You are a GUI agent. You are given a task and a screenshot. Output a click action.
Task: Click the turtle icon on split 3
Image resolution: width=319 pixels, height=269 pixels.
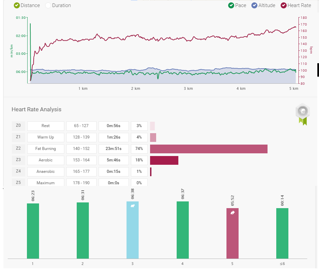point(133,205)
